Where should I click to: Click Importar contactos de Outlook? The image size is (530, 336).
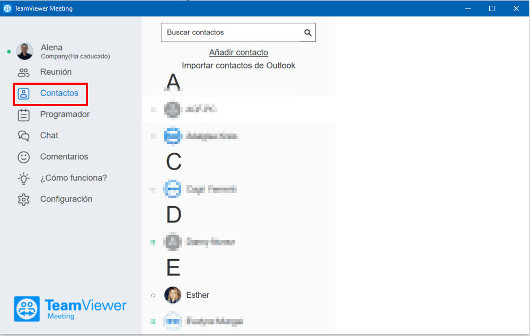point(238,65)
